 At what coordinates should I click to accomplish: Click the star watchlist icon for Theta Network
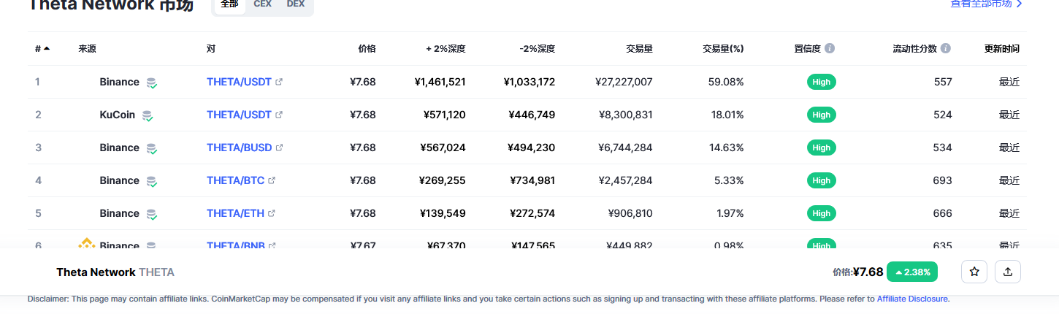tap(974, 272)
